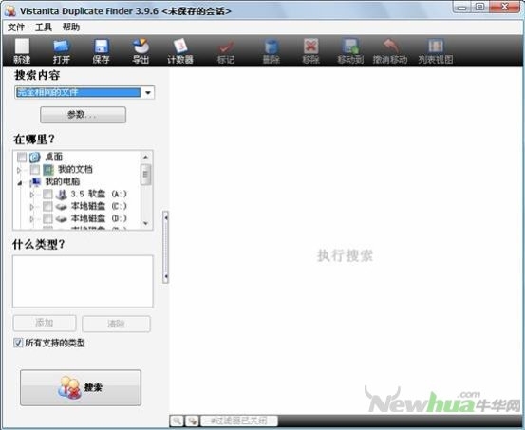Check the 桌面 checkbox

(22, 157)
